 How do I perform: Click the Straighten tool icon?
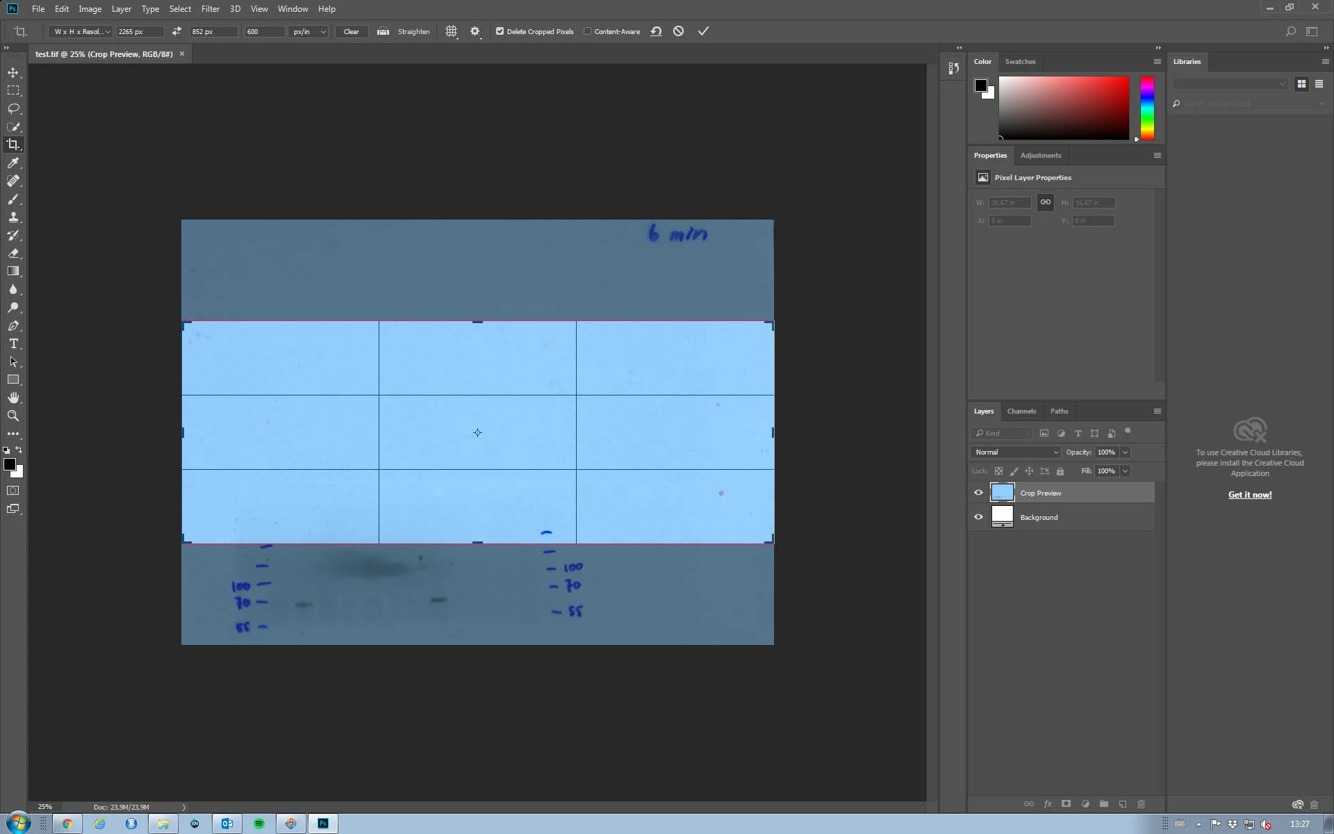pos(383,31)
